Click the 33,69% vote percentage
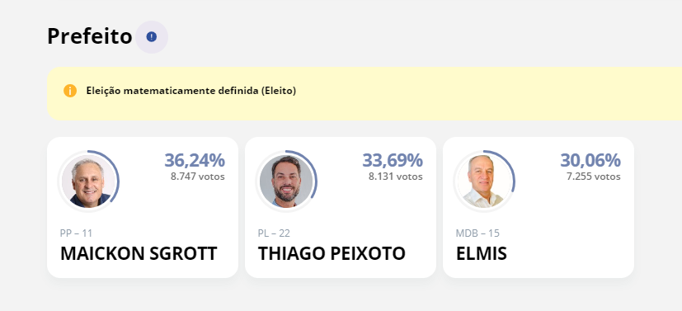Image resolution: width=682 pixels, height=311 pixels. (x=393, y=160)
